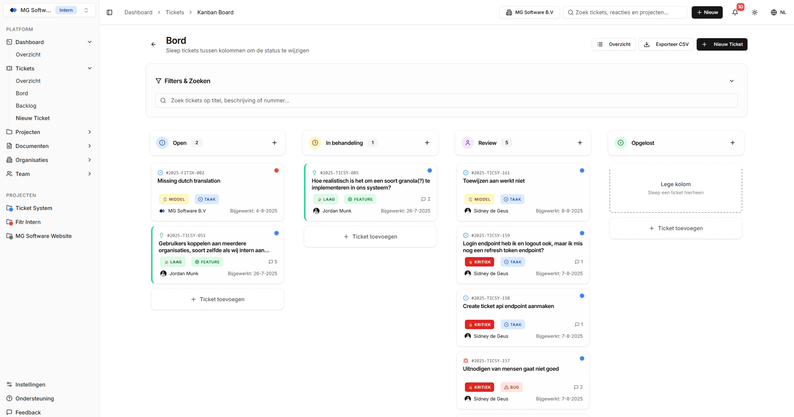Open Backlog from the sidebar
The width and height of the screenshot is (794, 417).
point(26,106)
